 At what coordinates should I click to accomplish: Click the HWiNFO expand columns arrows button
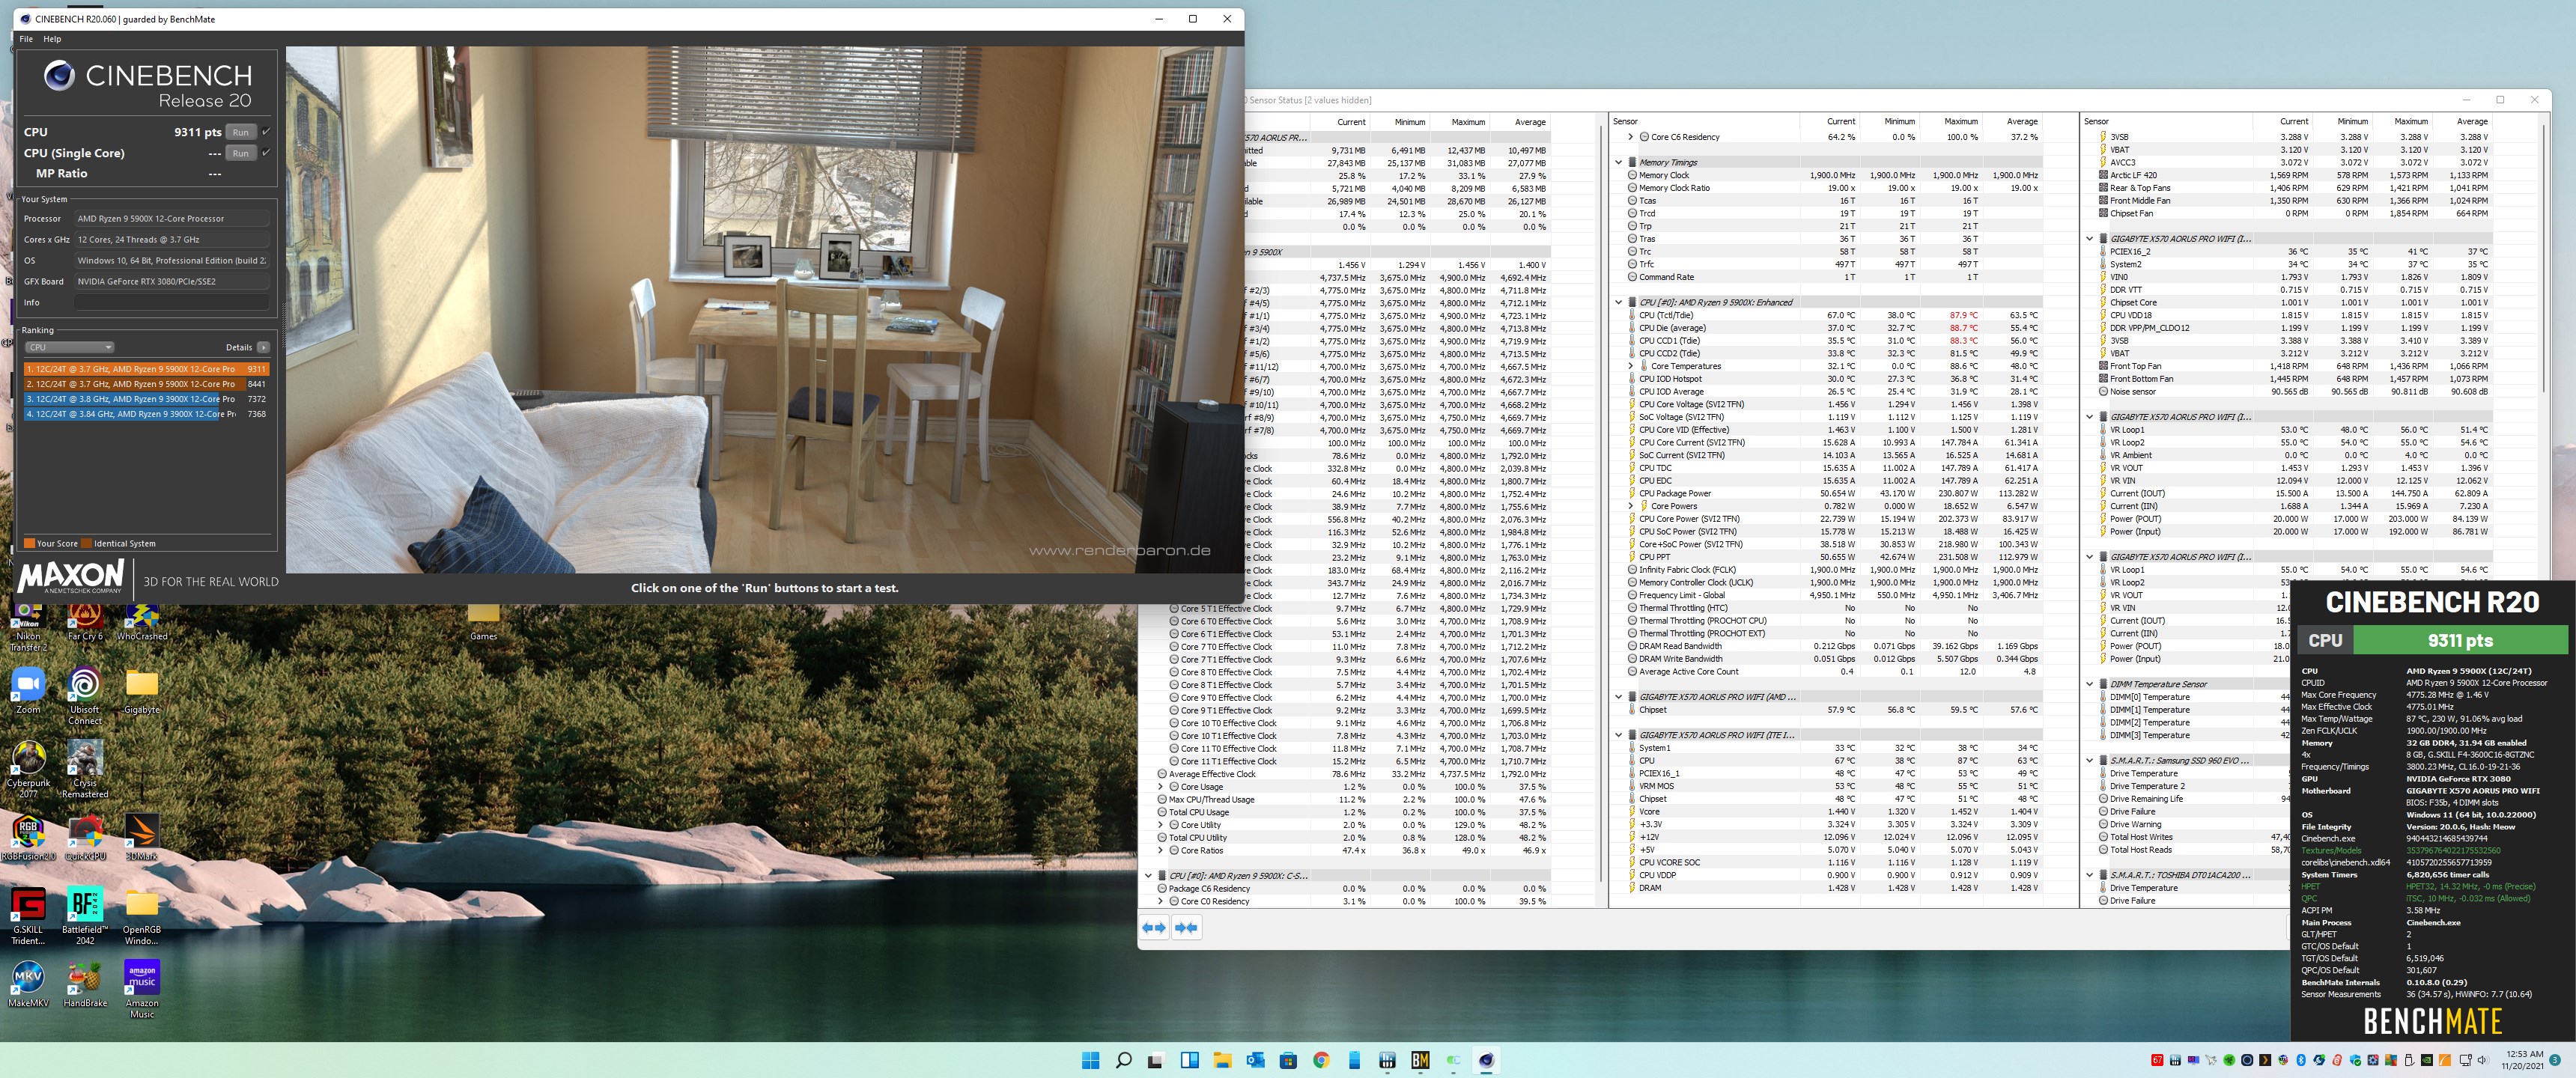coord(1154,928)
